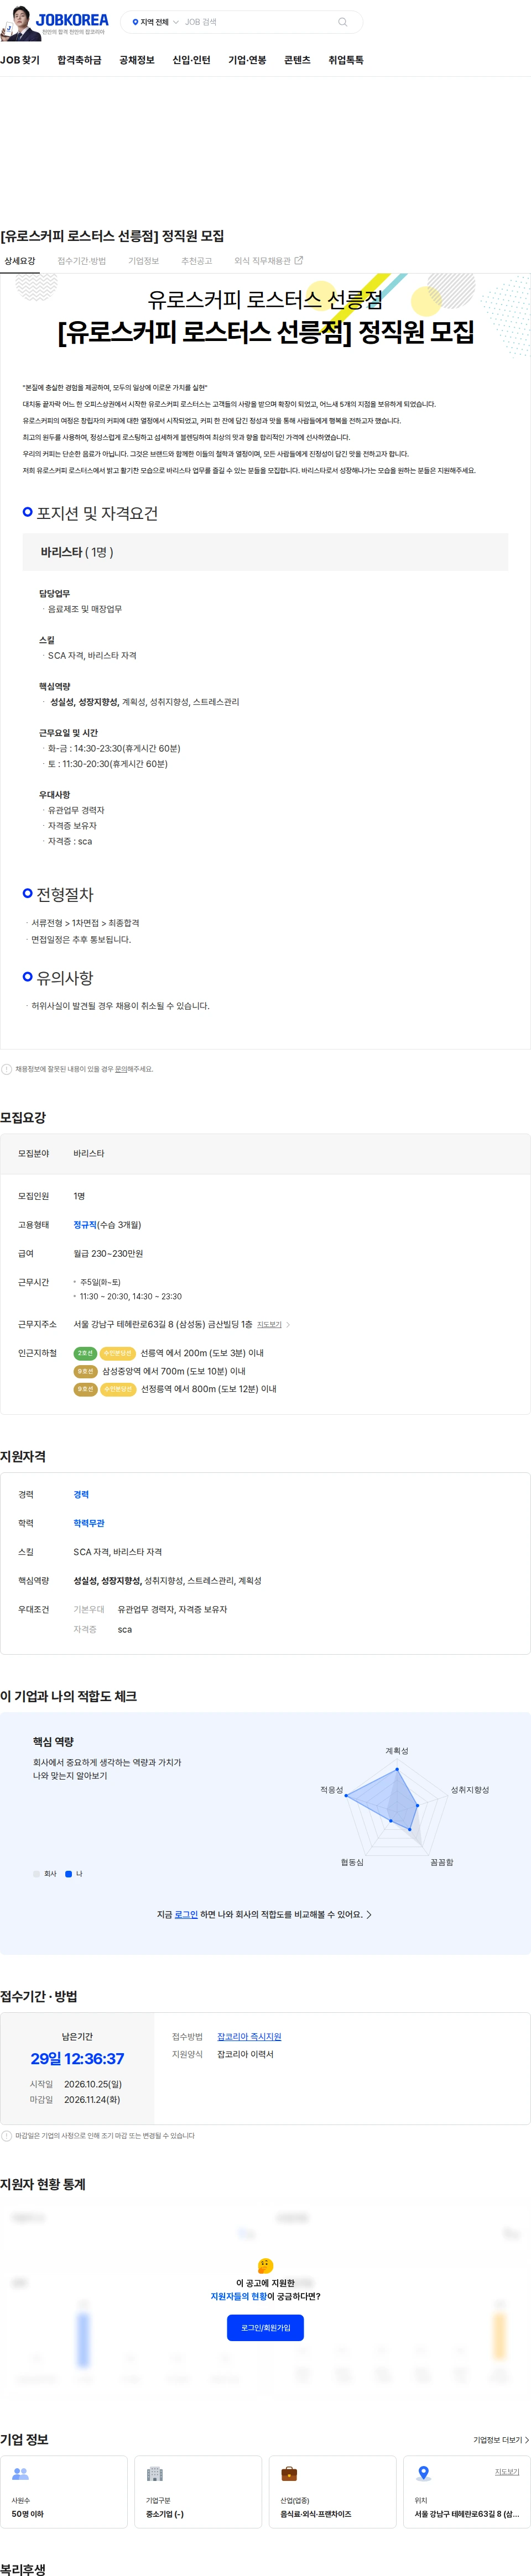Click the 2호선 badge beside 선릉역
This screenshot has width=531, height=2576.
pyautogui.click(x=85, y=1353)
